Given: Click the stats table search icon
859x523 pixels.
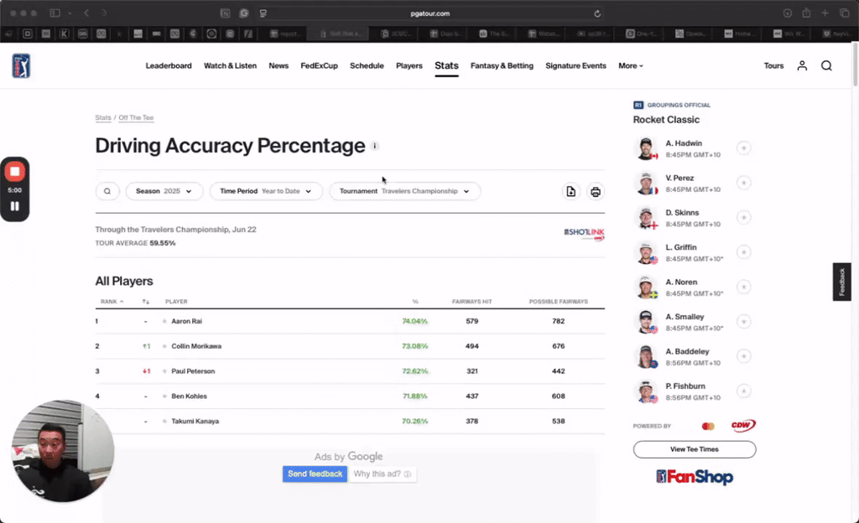Looking at the screenshot, I should click(x=107, y=191).
